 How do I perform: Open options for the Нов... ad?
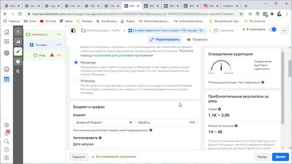[x=59, y=55]
